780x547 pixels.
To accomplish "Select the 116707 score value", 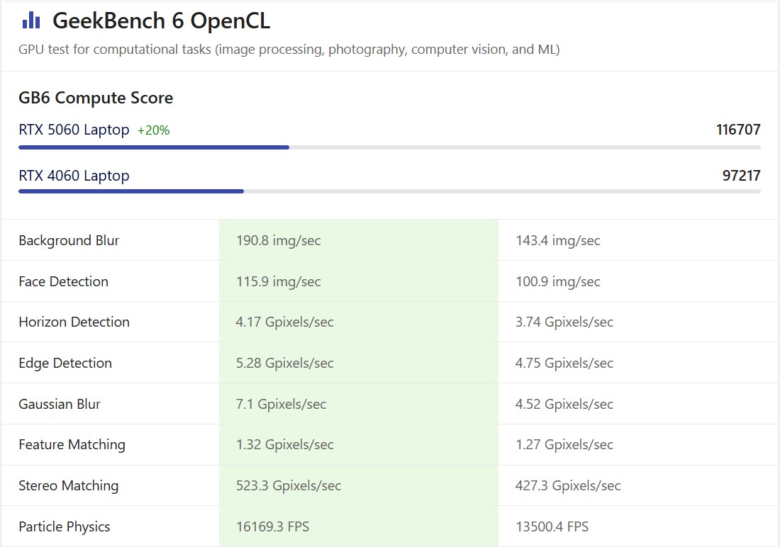I will pyautogui.click(x=738, y=130).
